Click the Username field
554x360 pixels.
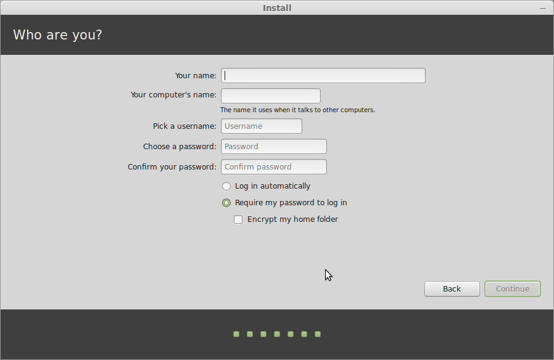tap(262, 126)
